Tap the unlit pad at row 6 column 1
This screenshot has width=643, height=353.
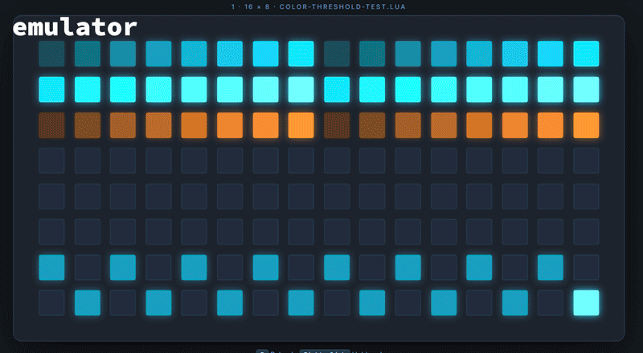click(51, 232)
